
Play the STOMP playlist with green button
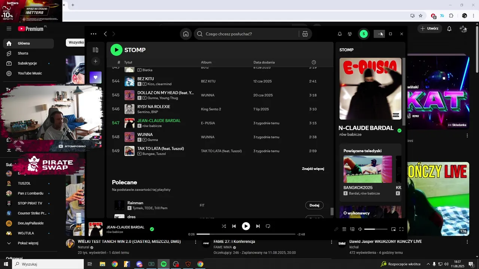(116, 50)
